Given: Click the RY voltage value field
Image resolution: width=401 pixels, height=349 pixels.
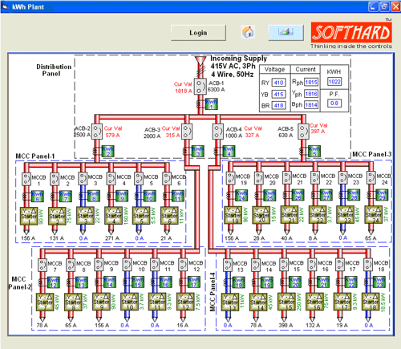Looking at the screenshot, I should click(278, 83).
